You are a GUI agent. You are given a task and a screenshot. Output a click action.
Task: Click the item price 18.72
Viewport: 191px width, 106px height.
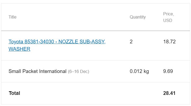[x=169, y=42]
